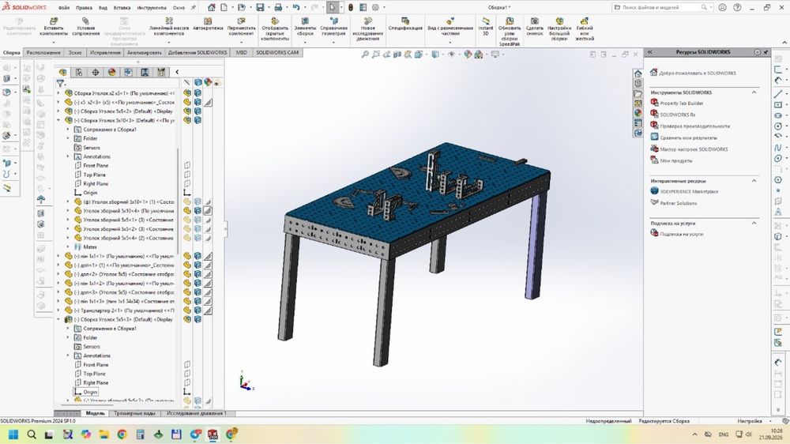Click Обновить узлы сборки SpeedPak
The image size is (790, 444).
coord(510,32)
